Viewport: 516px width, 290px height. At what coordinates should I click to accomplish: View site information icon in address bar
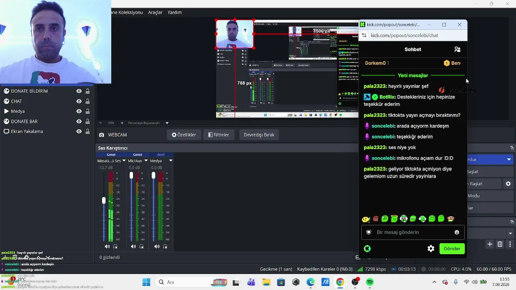click(364, 35)
